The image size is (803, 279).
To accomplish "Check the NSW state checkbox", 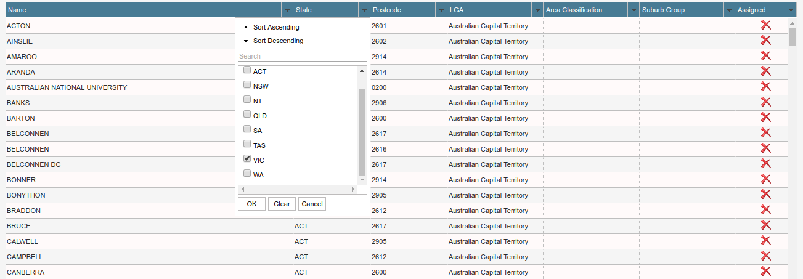I will [x=247, y=86].
